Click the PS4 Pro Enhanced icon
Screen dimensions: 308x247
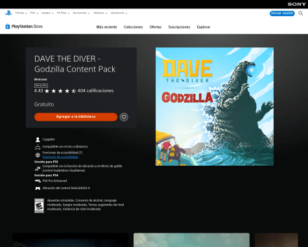(38, 181)
